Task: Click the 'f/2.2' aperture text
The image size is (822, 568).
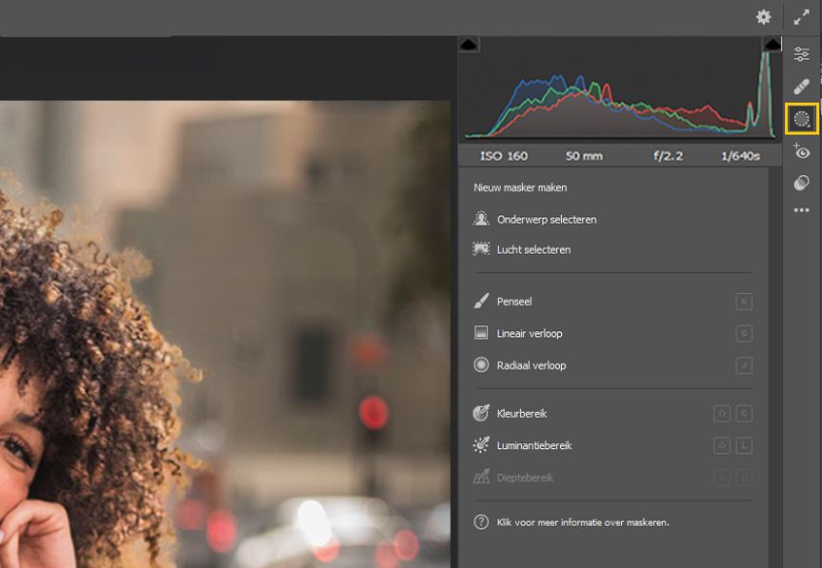Action: click(x=668, y=156)
